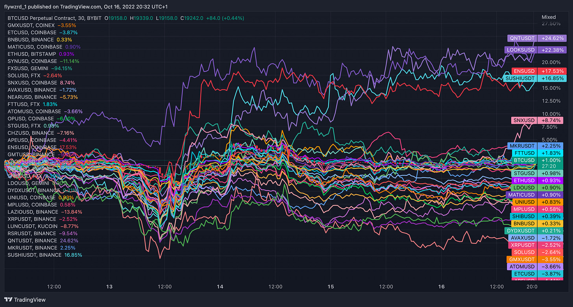
Task: Click the ATOMUSD −3.66% price-scale label
Action: click(535, 267)
